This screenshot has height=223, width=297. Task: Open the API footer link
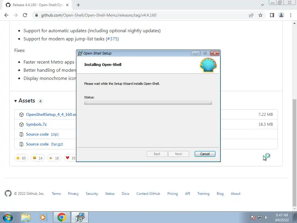(188, 194)
